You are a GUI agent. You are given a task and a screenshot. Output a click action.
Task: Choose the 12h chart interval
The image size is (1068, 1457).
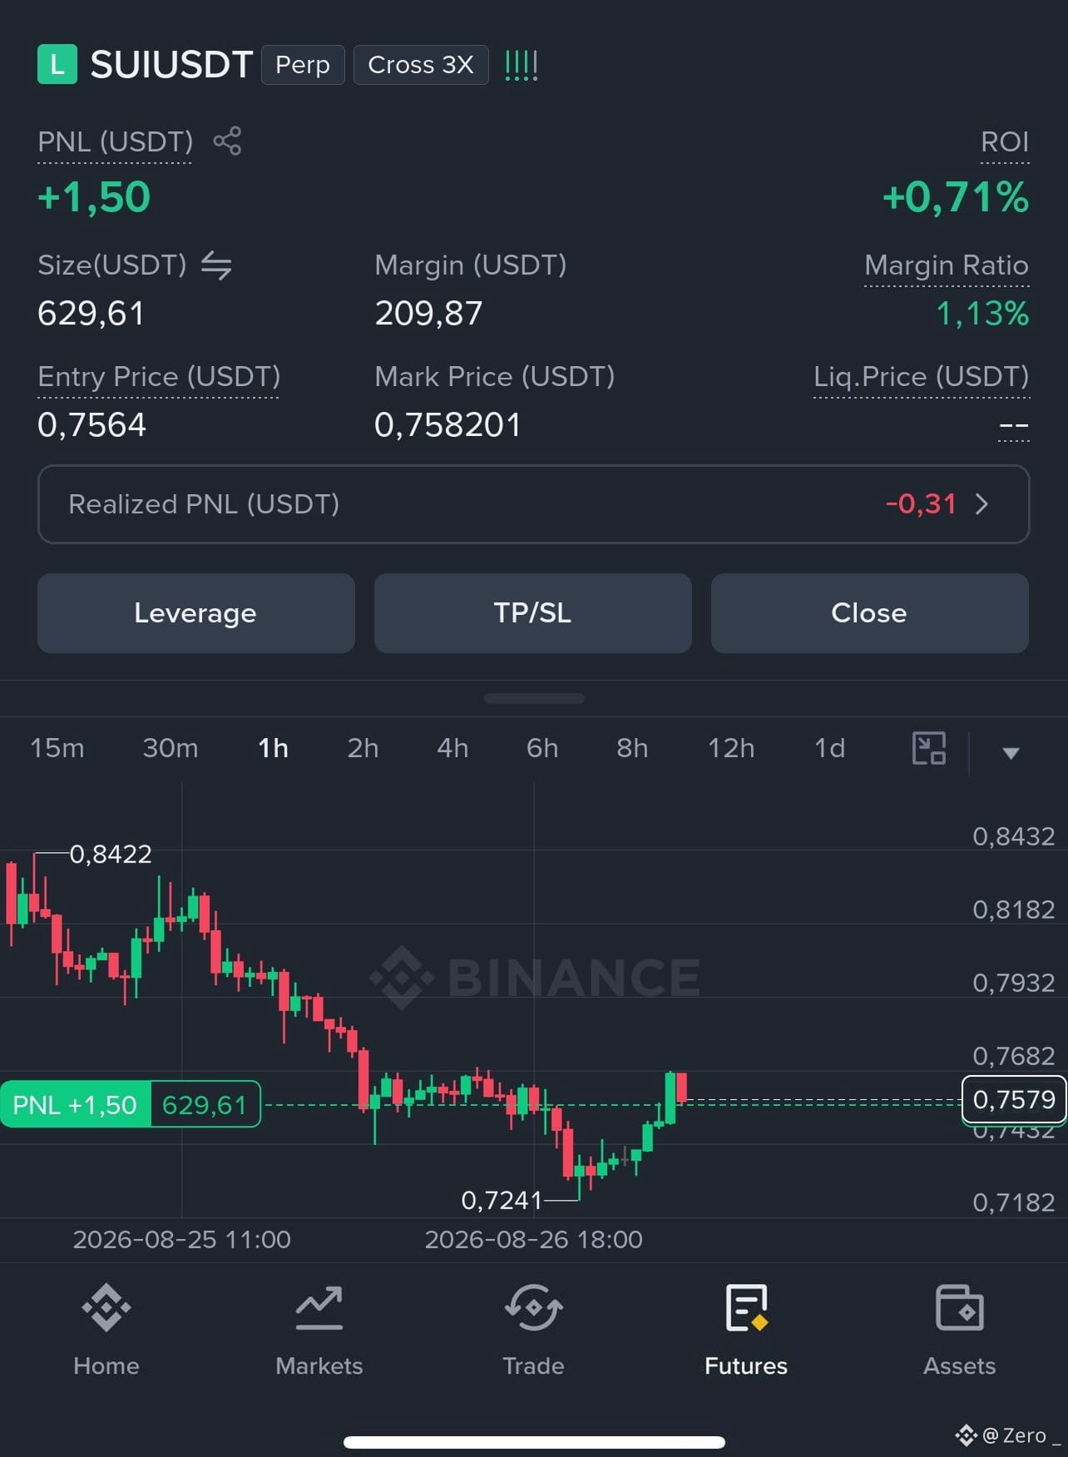point(731,748)
